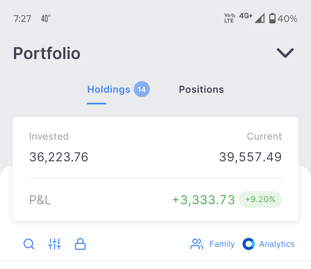This screenshot has height=269, width=311.
Task: Tap the P&L value +3,333.73
Action: [x=204, y=200]
